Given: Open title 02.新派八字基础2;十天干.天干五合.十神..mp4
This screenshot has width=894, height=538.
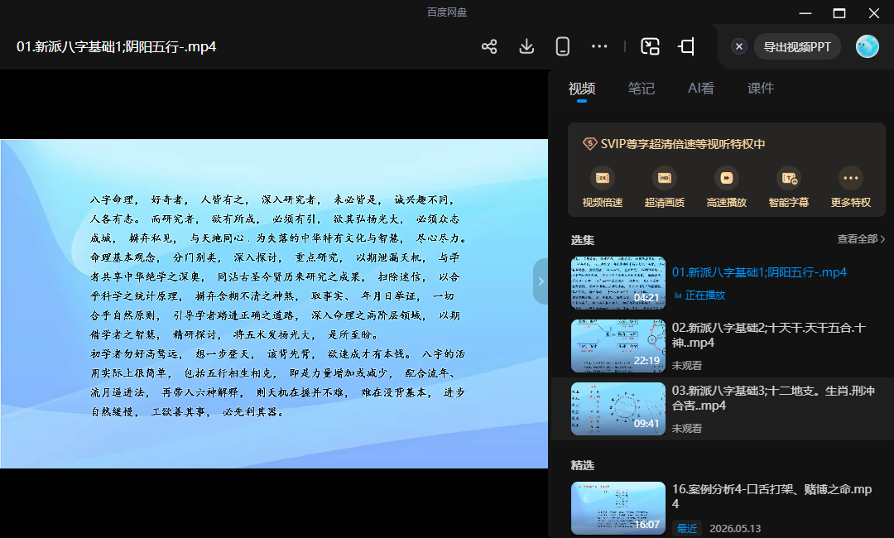Looking at the screenshot, I should coord(768,335).
